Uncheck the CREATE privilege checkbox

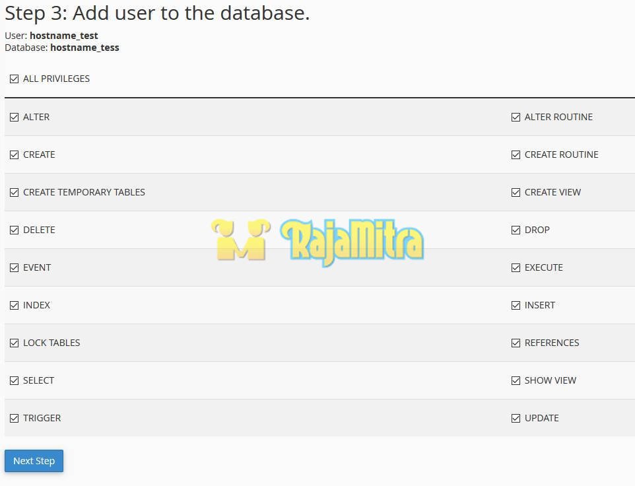[14, 155]
